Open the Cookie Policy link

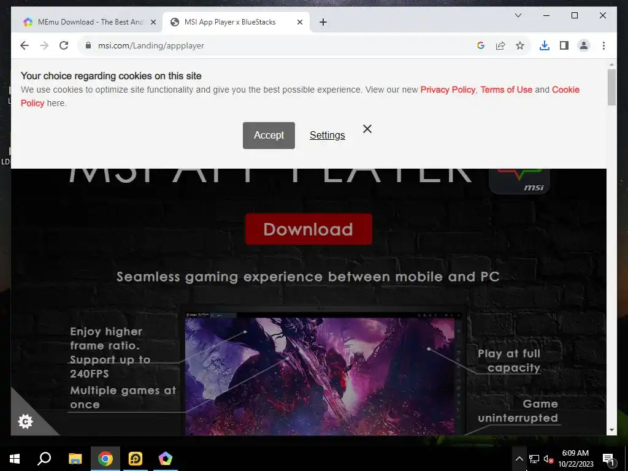point(565,90)
